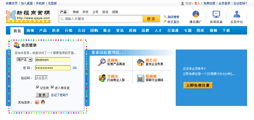Click the 搜索 search button
Image resolution: width=254 pixels, height=120 pixels.
point(151,19)
